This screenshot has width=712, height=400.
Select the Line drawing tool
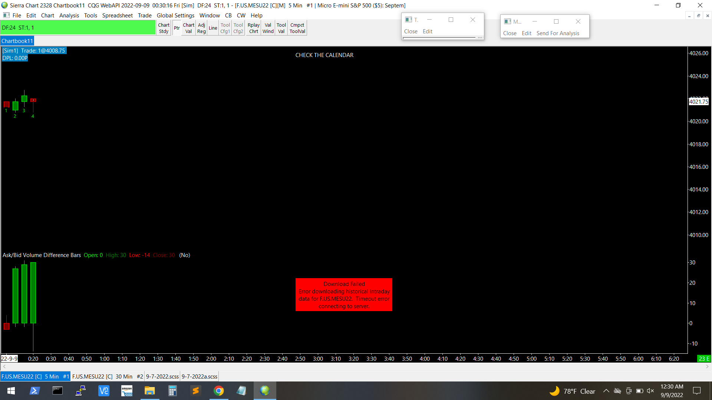coord(213,28)
